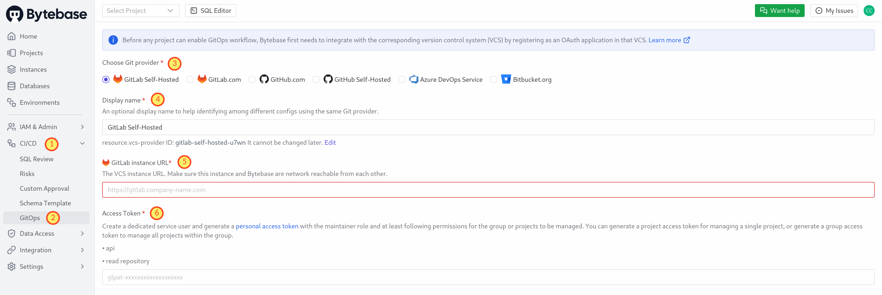Viewport: 882px width, 295px height.
Task: Open the personal access token link
Action: pos(267,226)
